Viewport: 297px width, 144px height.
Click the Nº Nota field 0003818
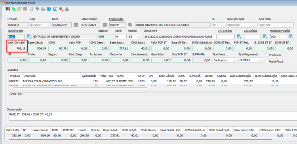(18, 25)
